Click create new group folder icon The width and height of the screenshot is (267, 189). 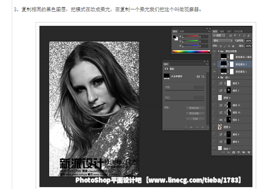(x=244, y=152)
